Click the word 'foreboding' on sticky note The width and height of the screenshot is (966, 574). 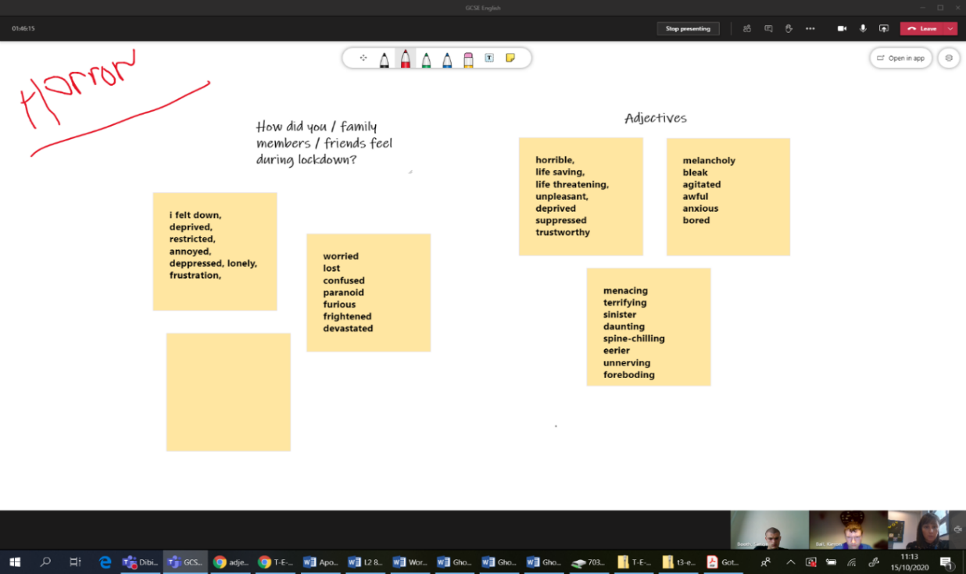[629, 375]
